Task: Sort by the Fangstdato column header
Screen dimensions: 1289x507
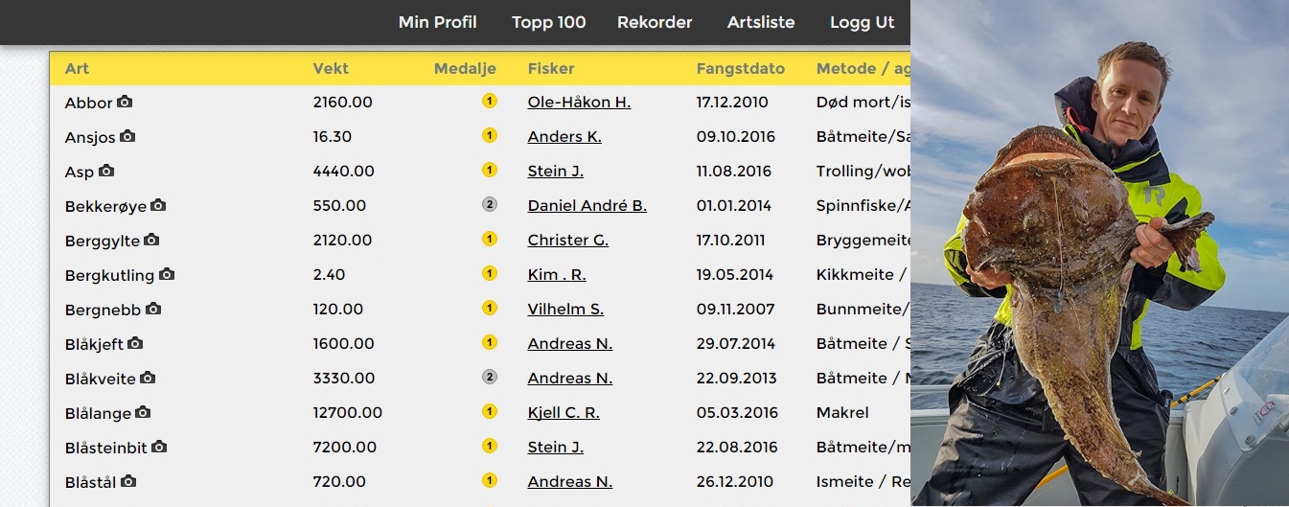Action: click(x=741, y=68)
